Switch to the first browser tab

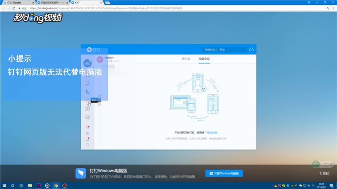click(18, 3)
